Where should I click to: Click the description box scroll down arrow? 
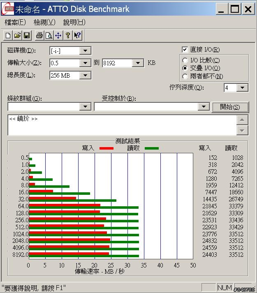coord(242,130)
